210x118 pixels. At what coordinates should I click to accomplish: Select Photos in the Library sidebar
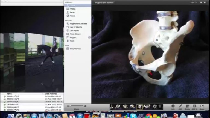(72, 9)
